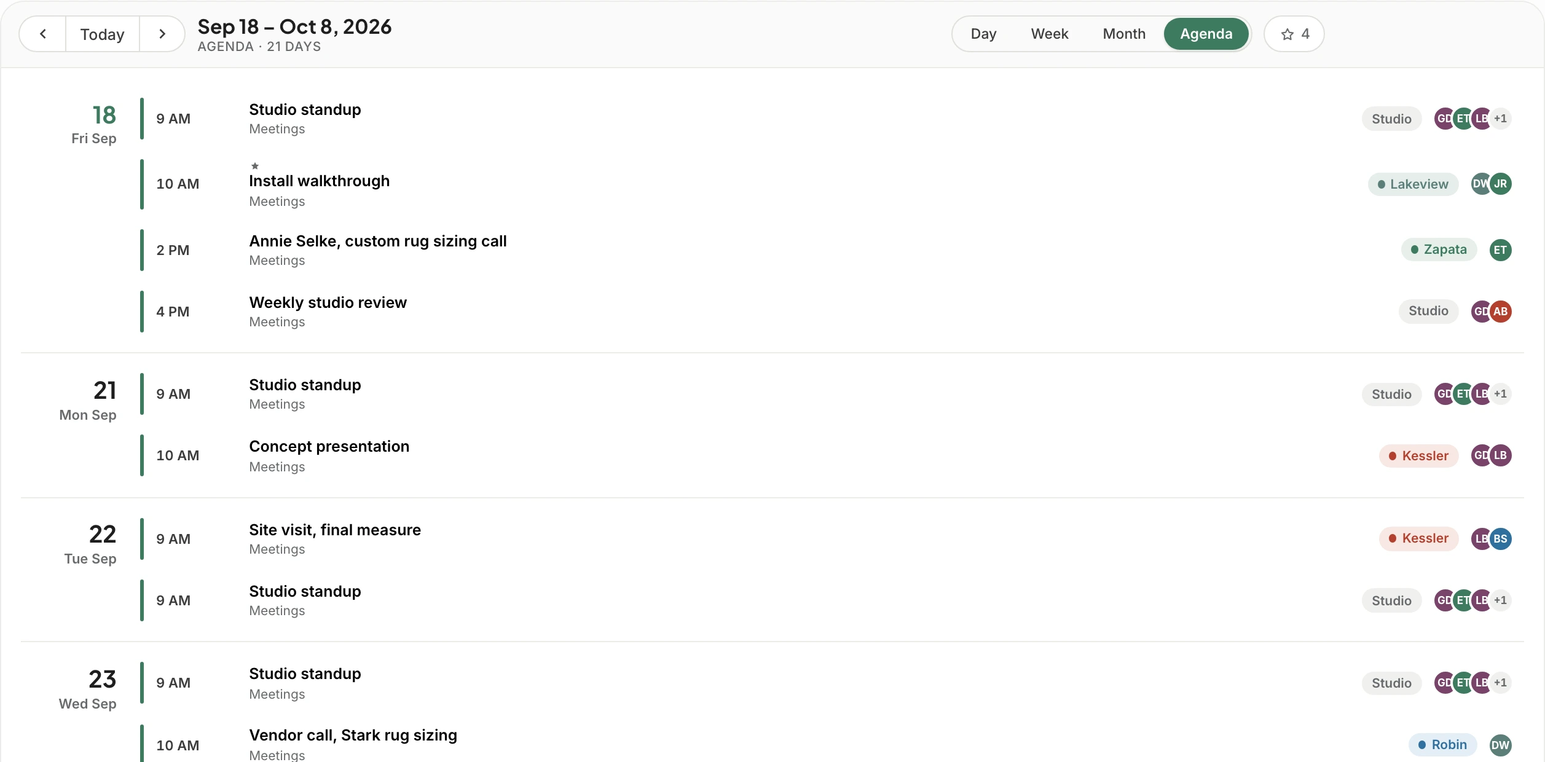Click BS avatar on Site visit row

pyautogui.click(x=1500, y=539)
